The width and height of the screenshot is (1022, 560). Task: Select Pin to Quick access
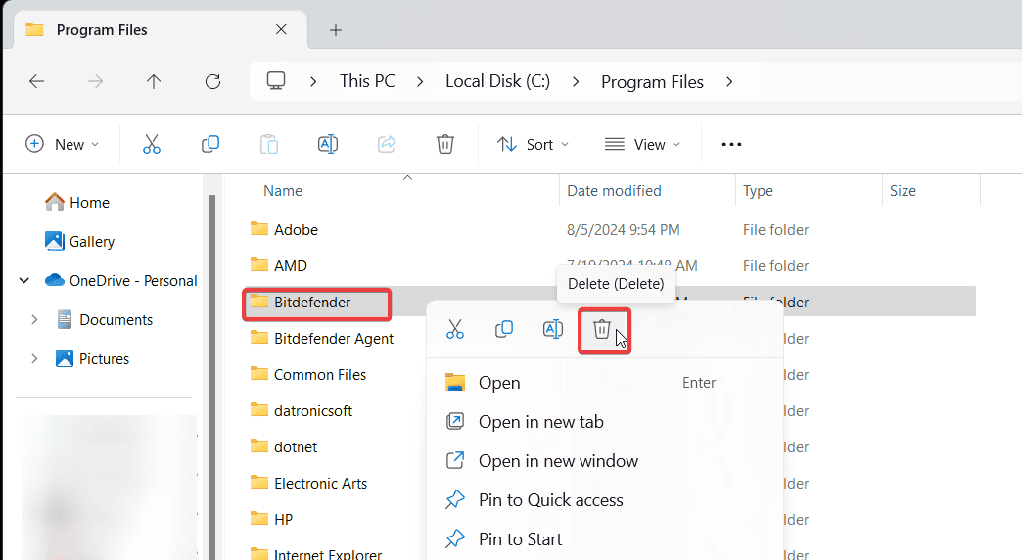(x=605, y=500)
